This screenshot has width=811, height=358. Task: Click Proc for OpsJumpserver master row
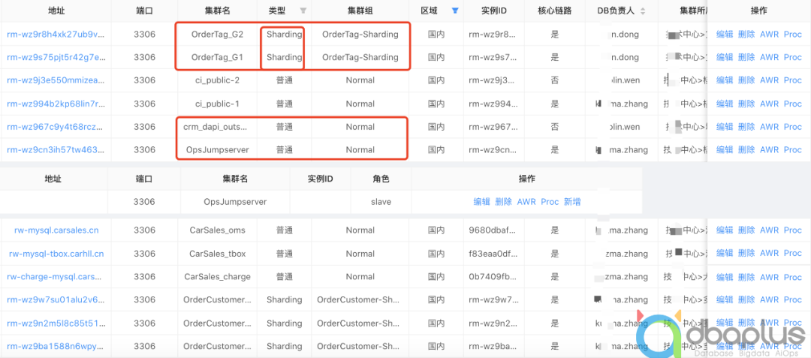pyautogui.click(x=792, y=150)
